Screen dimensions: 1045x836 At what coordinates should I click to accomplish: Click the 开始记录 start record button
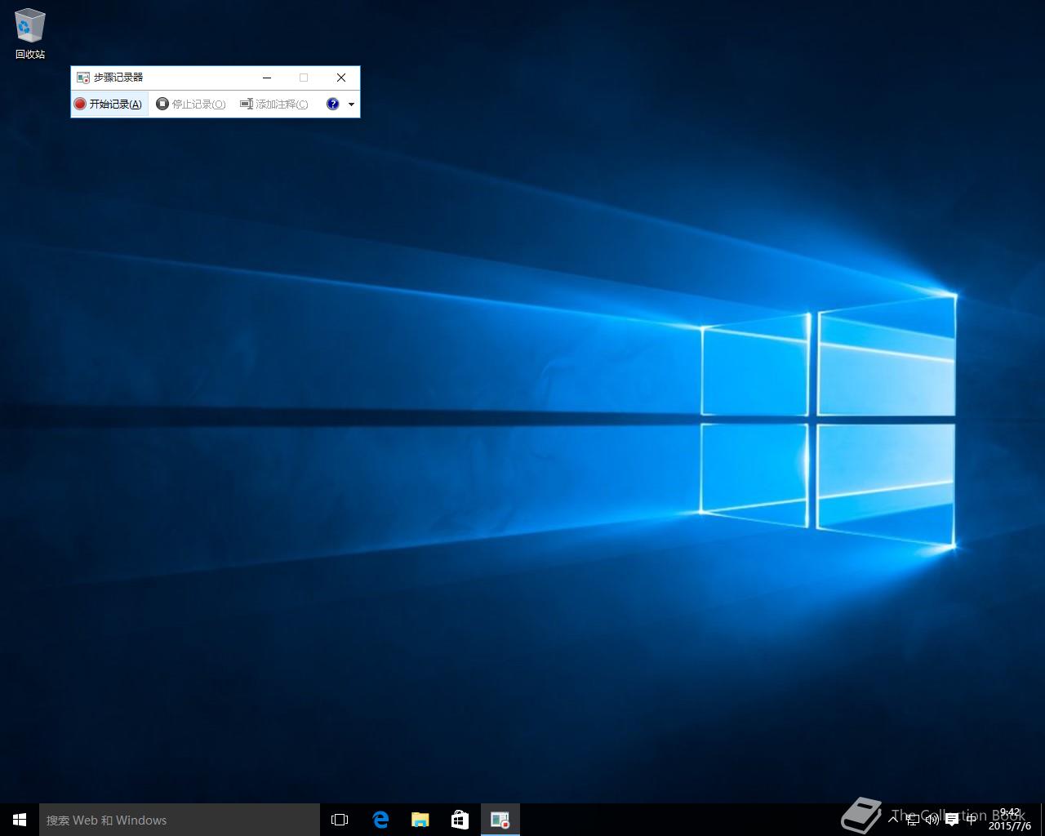pyautogui.click(x=109, y=104)
